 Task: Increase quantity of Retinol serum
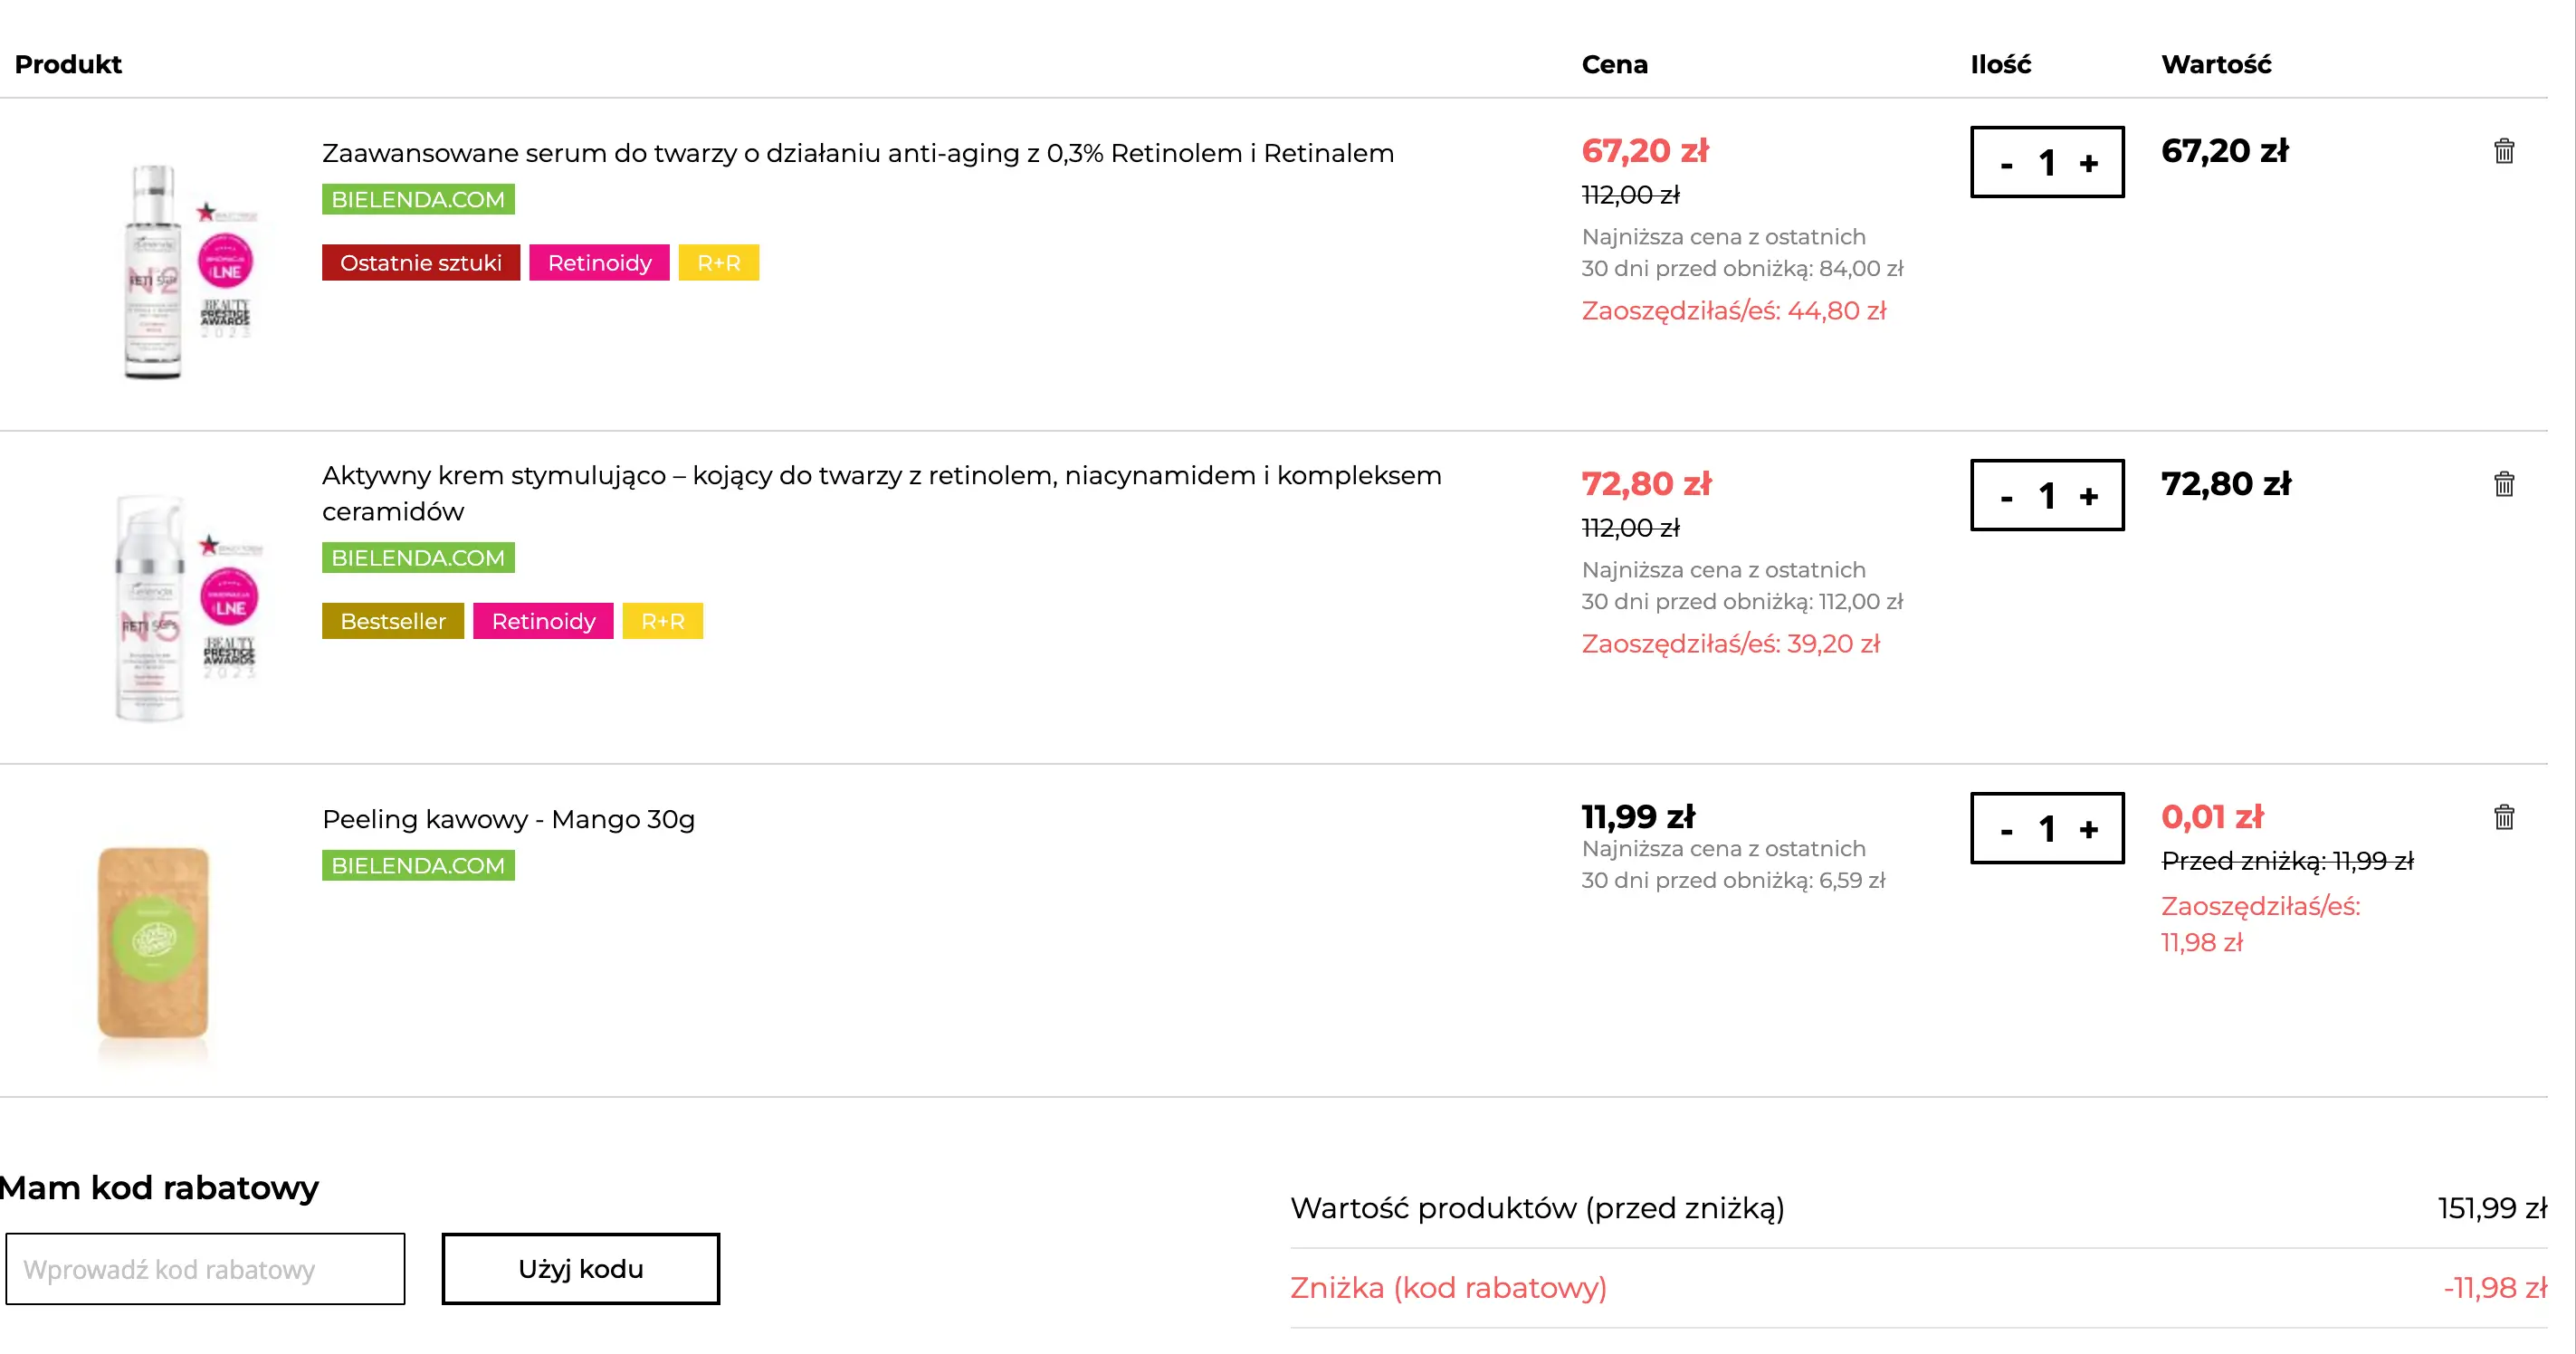(2089, 163)
